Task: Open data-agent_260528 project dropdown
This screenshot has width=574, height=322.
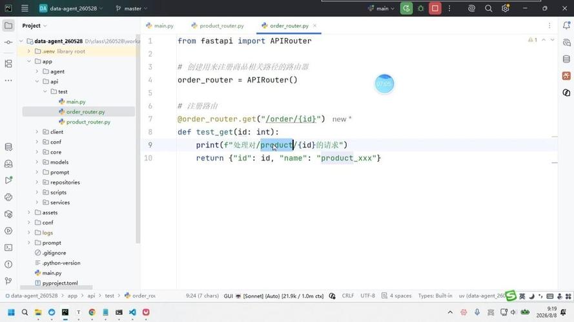Action: pyautogui.click(x=71, y=8)
